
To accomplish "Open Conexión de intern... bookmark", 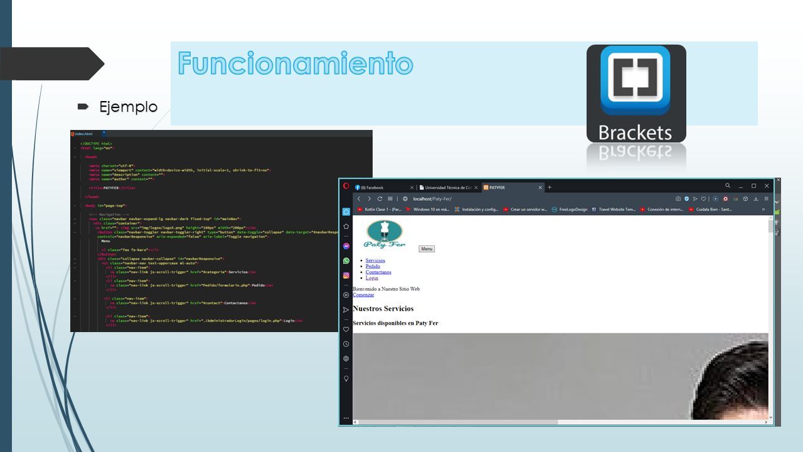I will [662, 209].
